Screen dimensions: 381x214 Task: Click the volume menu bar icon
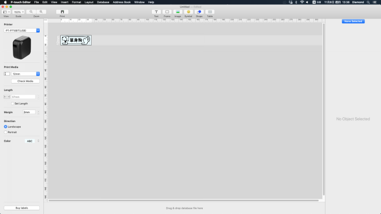307,2
